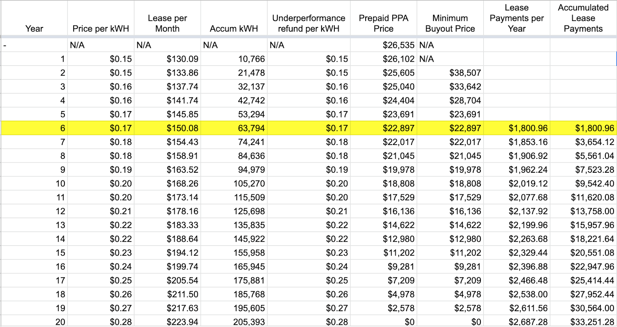
Task: Click Lease Payments per Year header
Action: pos(517,18)
